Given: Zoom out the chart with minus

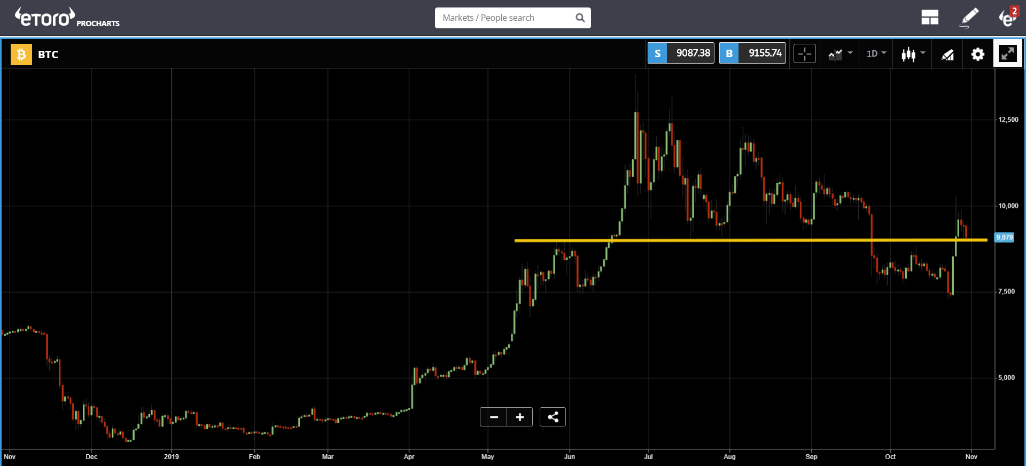Looking at the screenshot, I should (494, 417).
